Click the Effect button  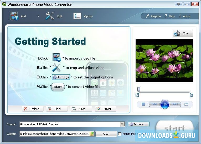(106, 109)
